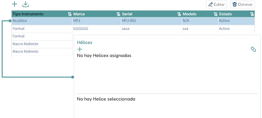Download the instrument list via the download icon
The image size is (262, 118).
[x=25, y=4]
